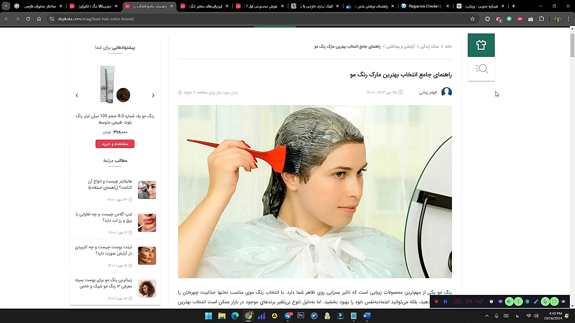
Task: Toggle microphone in recorder toolbar
Action: tap(518, 301)
